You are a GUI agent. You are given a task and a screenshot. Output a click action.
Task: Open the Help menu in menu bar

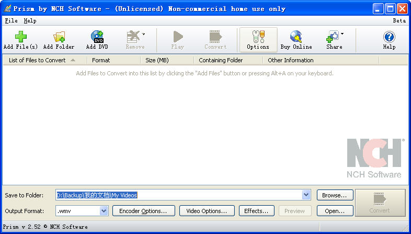pyautogui.click(x=30, y=21)
